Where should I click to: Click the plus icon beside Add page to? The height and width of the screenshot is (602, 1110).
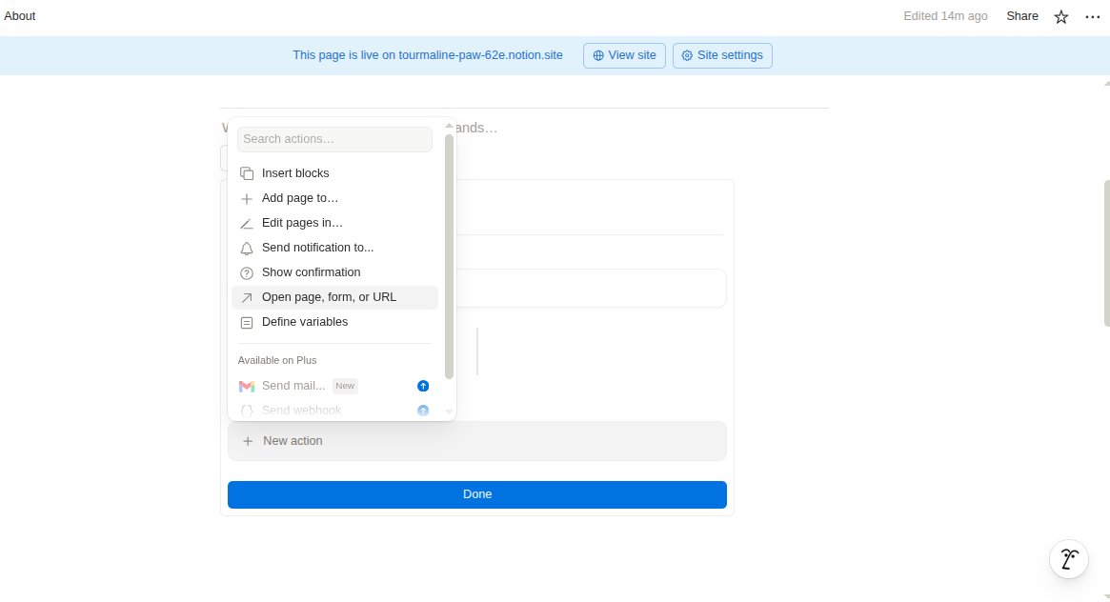(247, 198)
